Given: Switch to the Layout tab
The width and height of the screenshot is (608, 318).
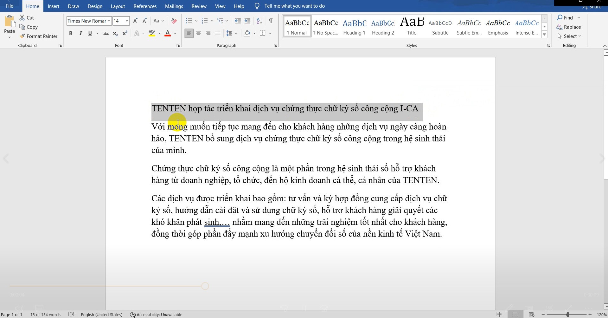Looking at the screenshot, I should point(118,6).
